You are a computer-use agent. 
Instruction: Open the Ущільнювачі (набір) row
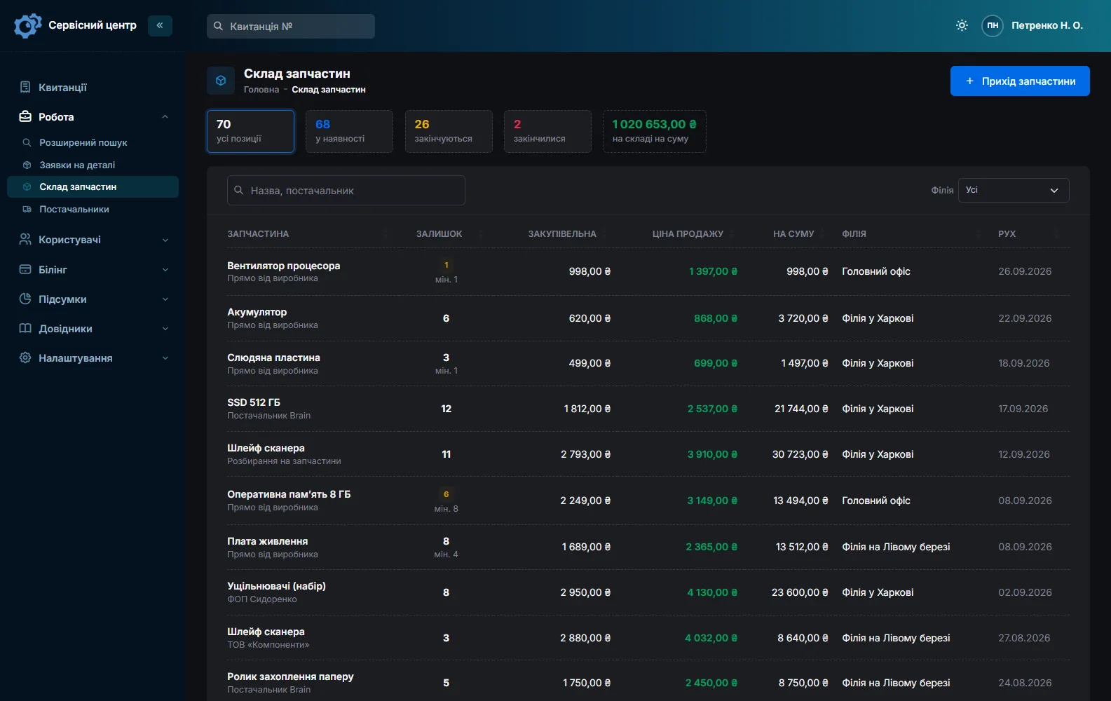click(x=648, y=592)
